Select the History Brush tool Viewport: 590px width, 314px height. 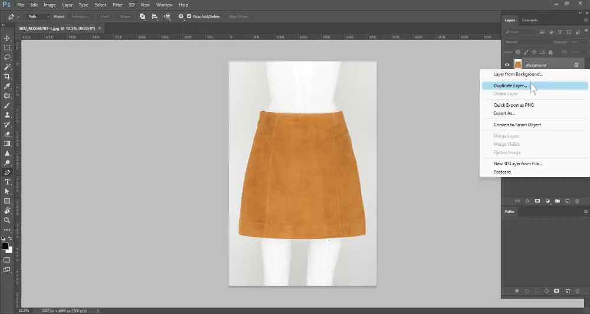tap(6, 125)
